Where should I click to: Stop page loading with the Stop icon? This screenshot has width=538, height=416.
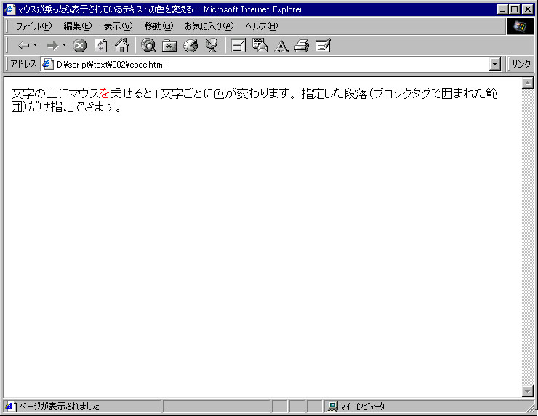(x=79, y=46)
